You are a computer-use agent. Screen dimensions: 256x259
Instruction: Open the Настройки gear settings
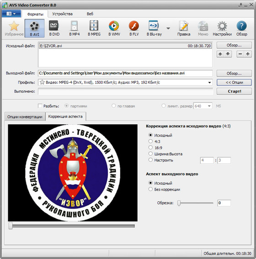222,28
